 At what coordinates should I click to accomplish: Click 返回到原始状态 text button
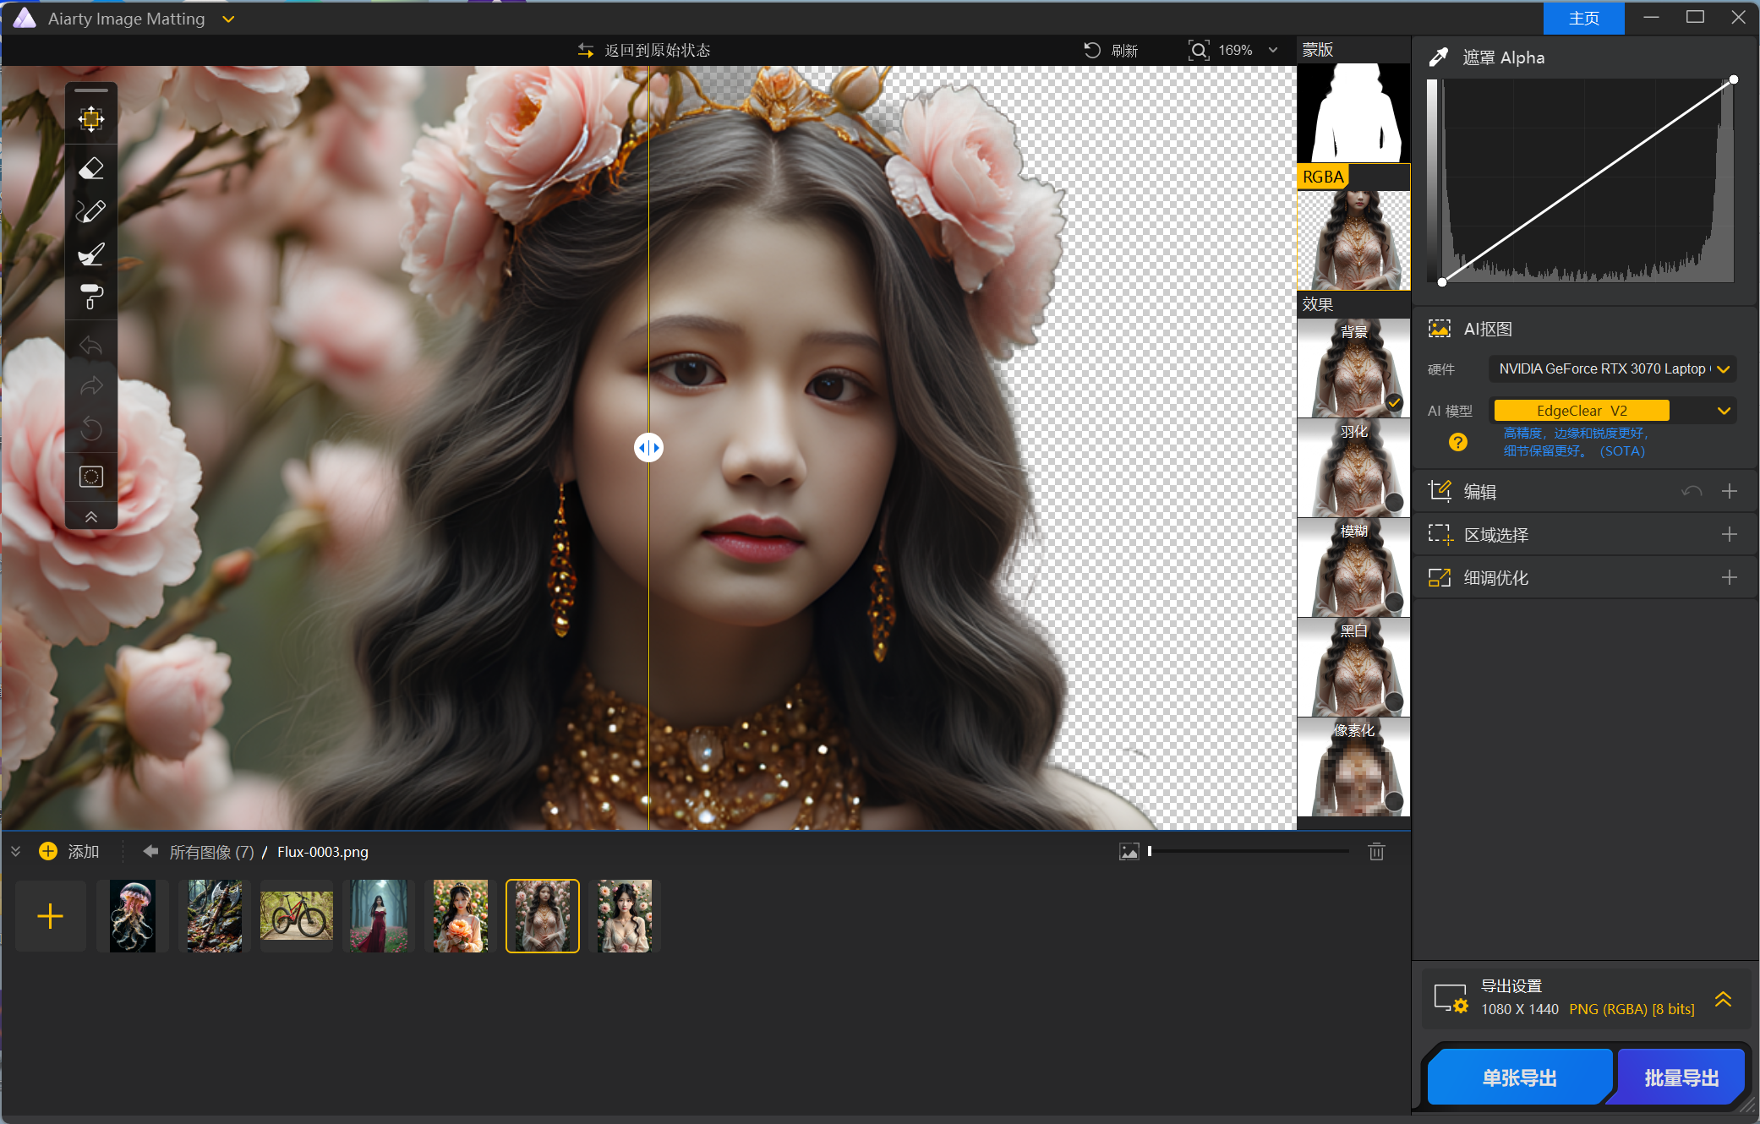[658, 51]
